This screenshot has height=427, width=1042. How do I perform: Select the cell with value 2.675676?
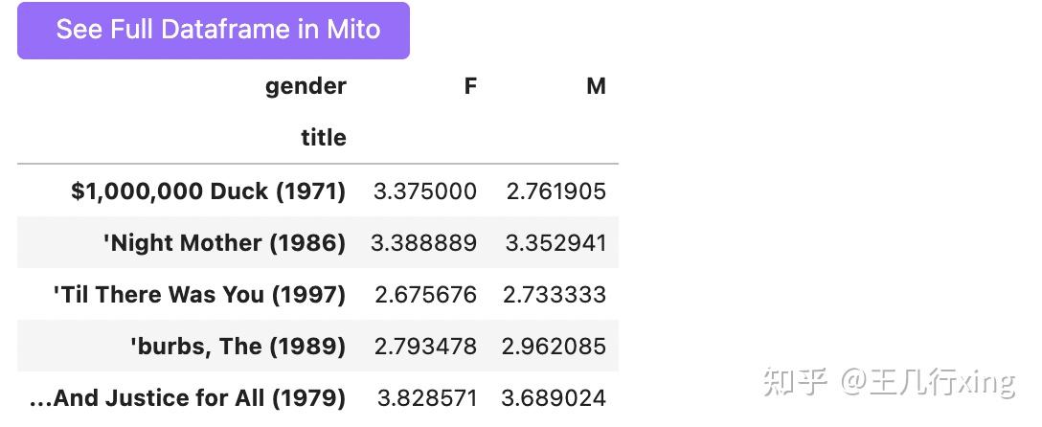coord(425,295)
